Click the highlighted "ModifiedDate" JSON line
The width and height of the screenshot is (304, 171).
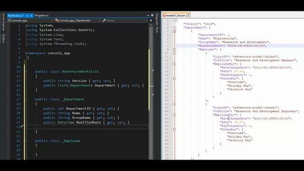232,46
